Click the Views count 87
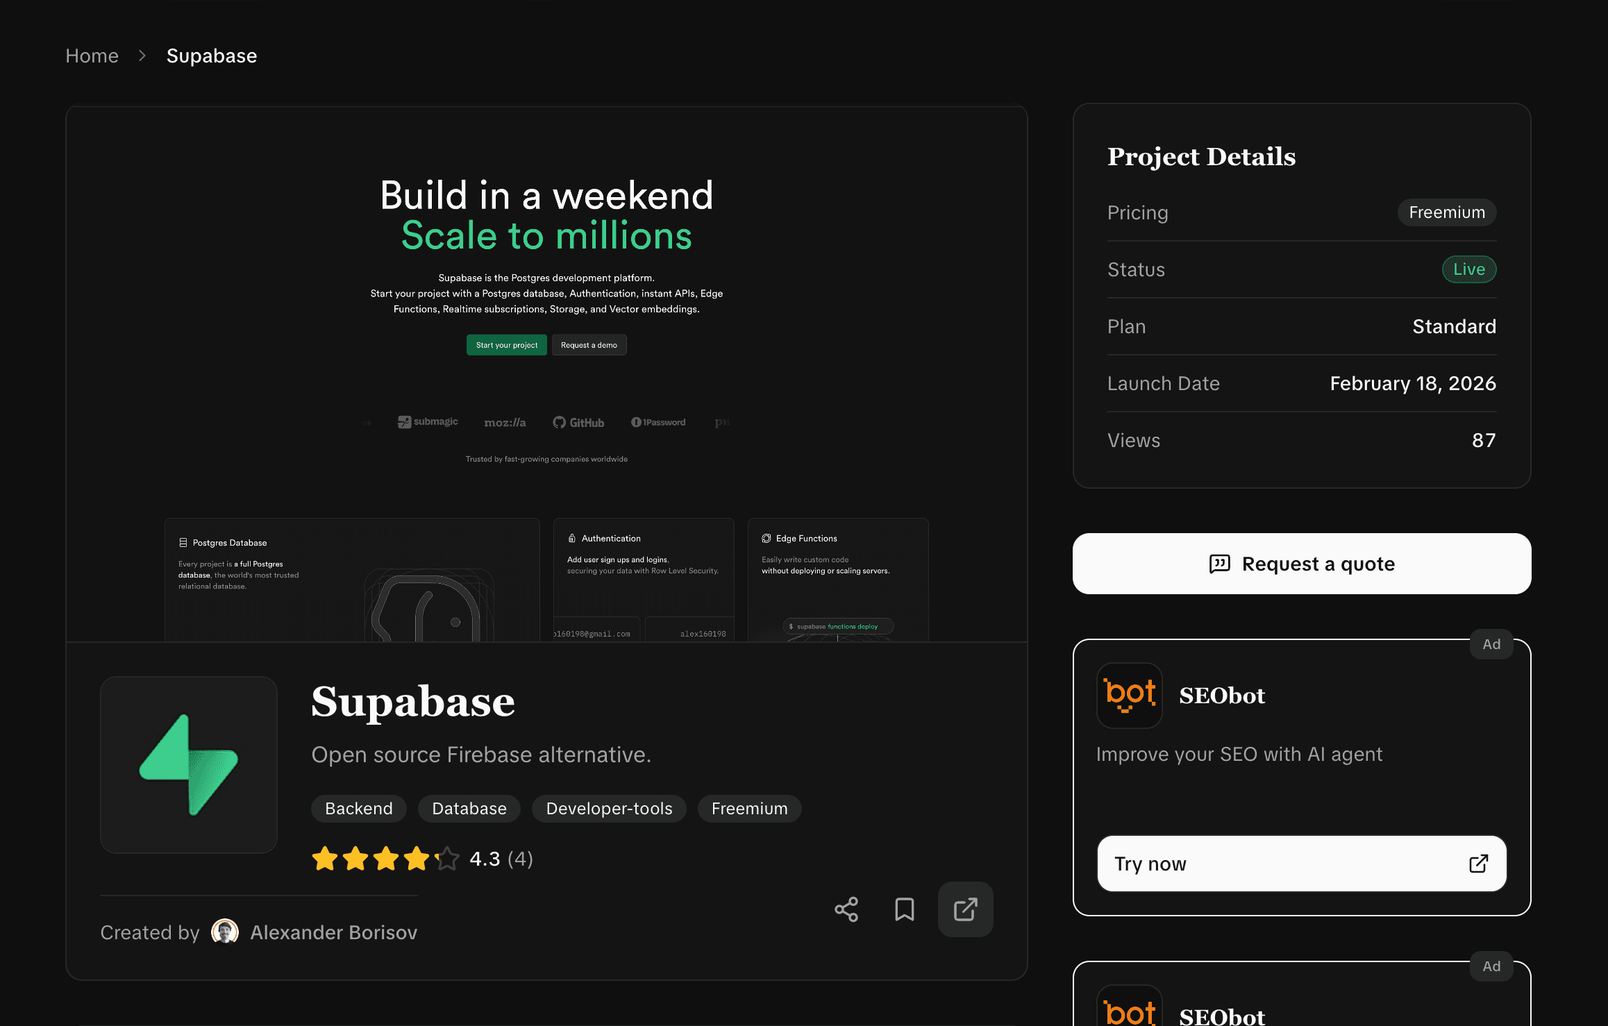This screenshot has height=1026, width=1608. [1484, 440]
